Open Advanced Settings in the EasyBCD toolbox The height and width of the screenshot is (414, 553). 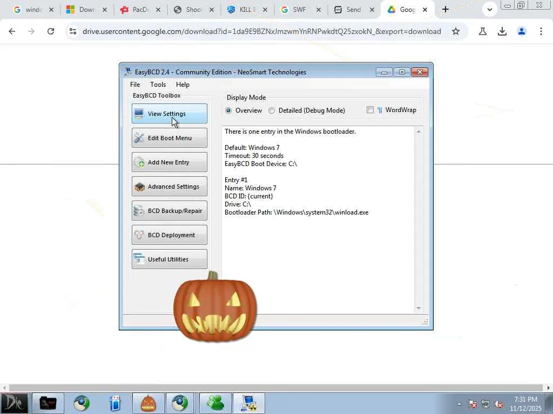(169, 186)
